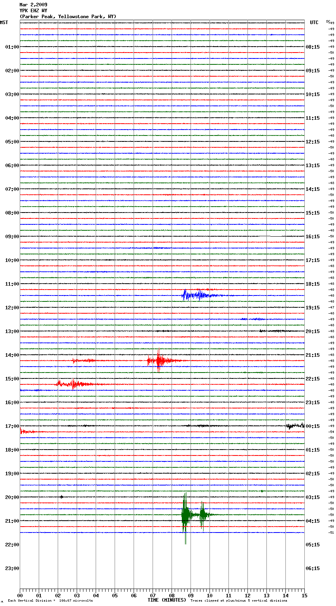Click the "TIME (MINUTES)" axis title
Screen dimensions: 336x606
pos(167,600)
